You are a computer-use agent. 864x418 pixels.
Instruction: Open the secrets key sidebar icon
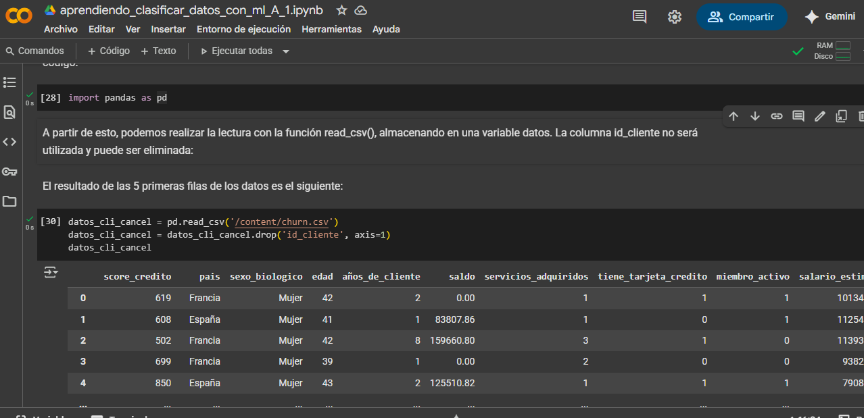pyautogui.click(x=9, y=172)
